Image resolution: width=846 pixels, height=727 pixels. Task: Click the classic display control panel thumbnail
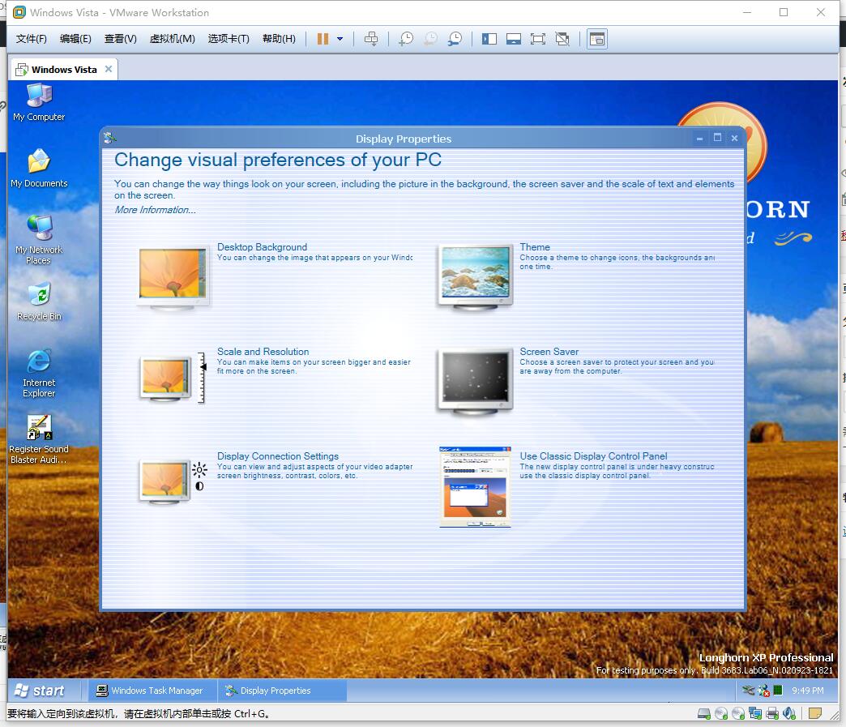coord(475,487)
